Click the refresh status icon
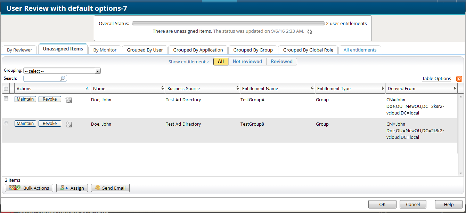Image resolution: width=466 pixels, height=213 pixels. click(x=310, y=32)
